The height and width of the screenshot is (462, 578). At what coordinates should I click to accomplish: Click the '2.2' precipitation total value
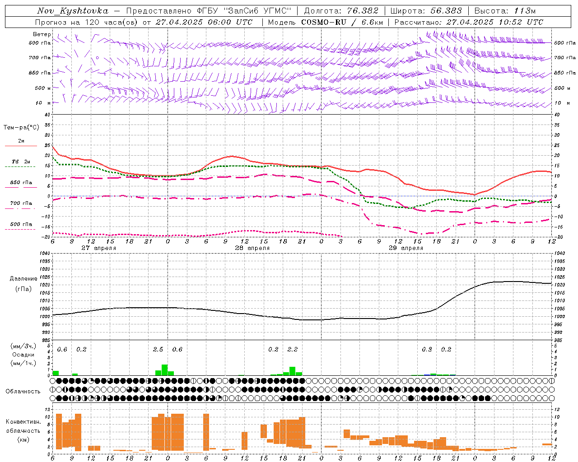293,350
